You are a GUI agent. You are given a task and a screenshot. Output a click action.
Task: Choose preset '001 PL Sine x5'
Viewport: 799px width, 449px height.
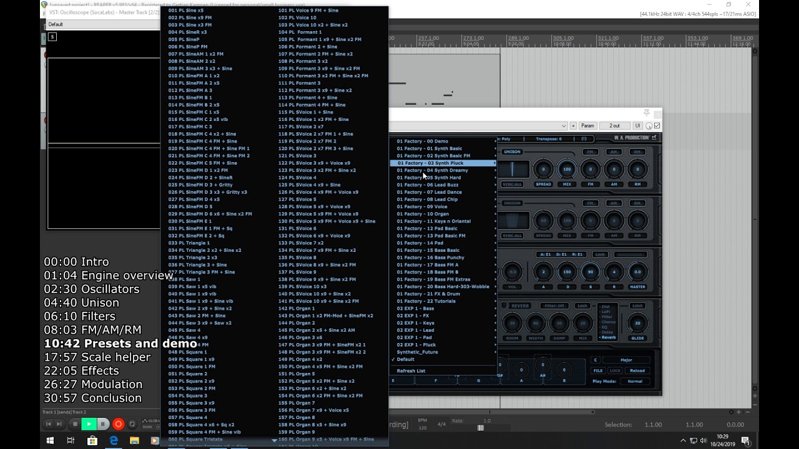186,10
